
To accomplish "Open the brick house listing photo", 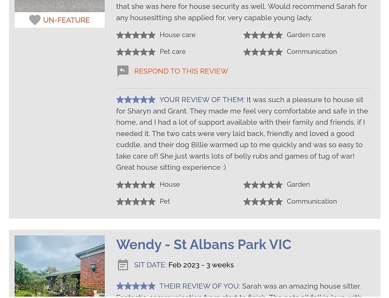I will tap(60, 266).
